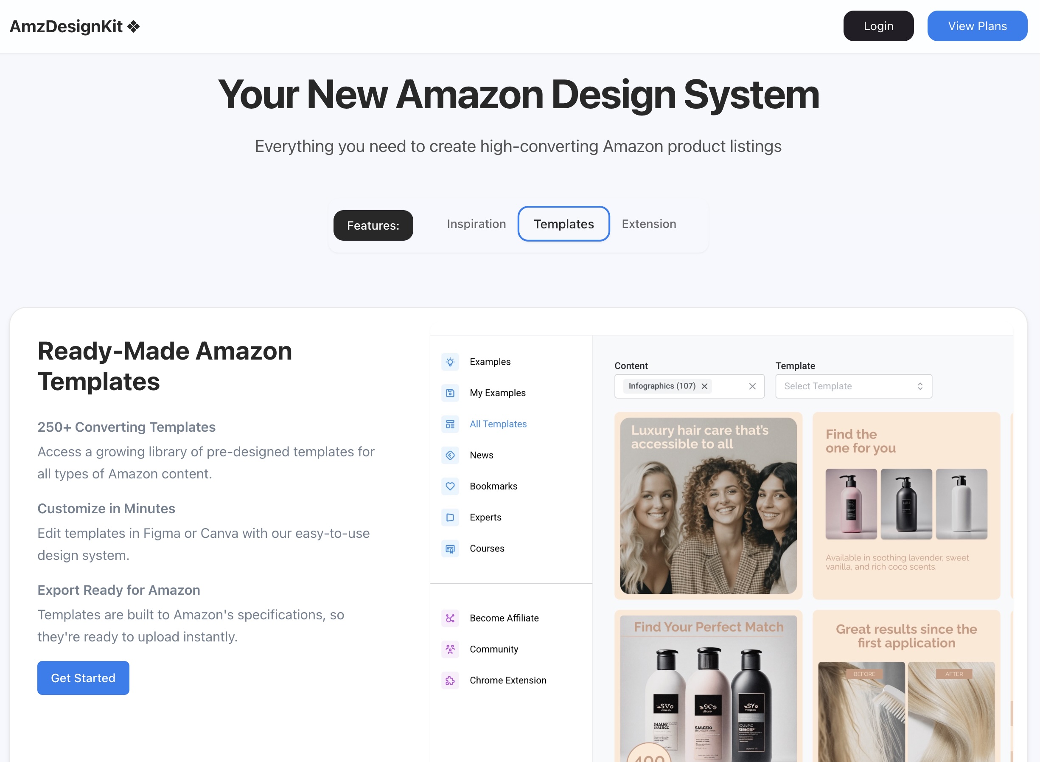This screenshot has height=762, width=1040.
Task: Click the My Examples sidebar icon
Action: [x=450, y=393]
